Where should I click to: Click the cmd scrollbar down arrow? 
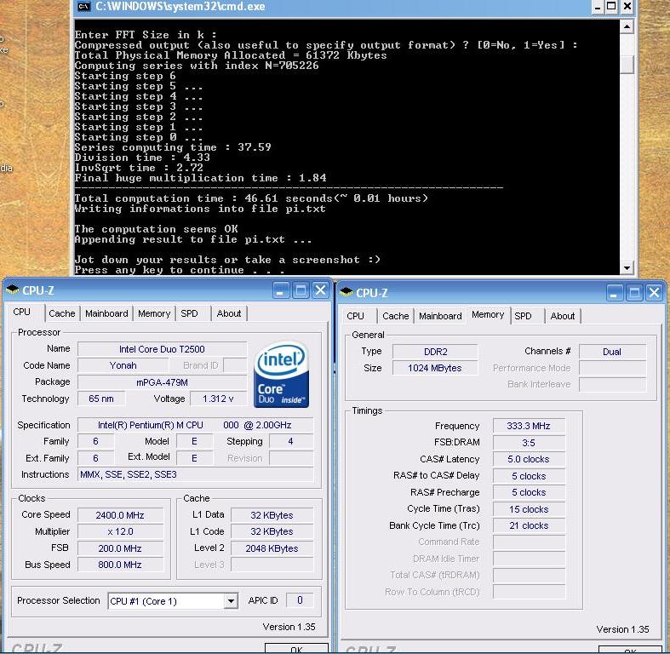[627, 268]
